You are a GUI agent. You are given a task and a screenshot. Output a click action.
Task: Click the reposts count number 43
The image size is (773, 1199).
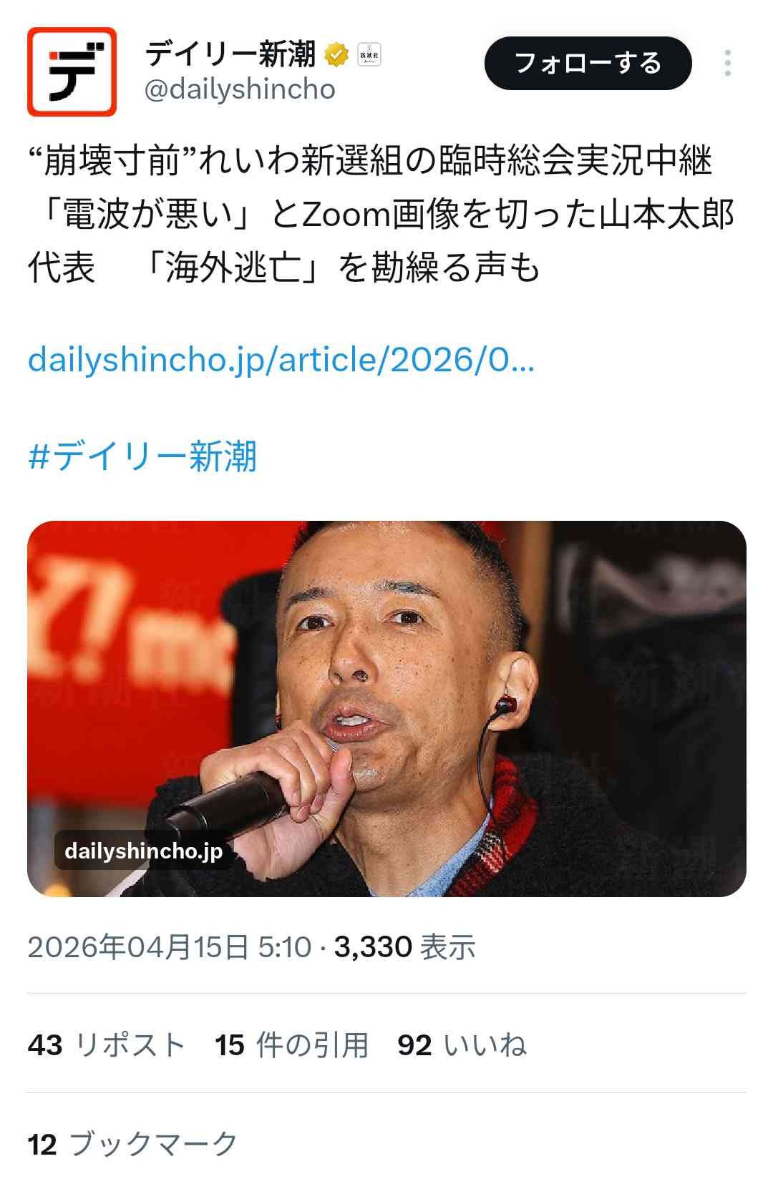tap(45, 1045)
